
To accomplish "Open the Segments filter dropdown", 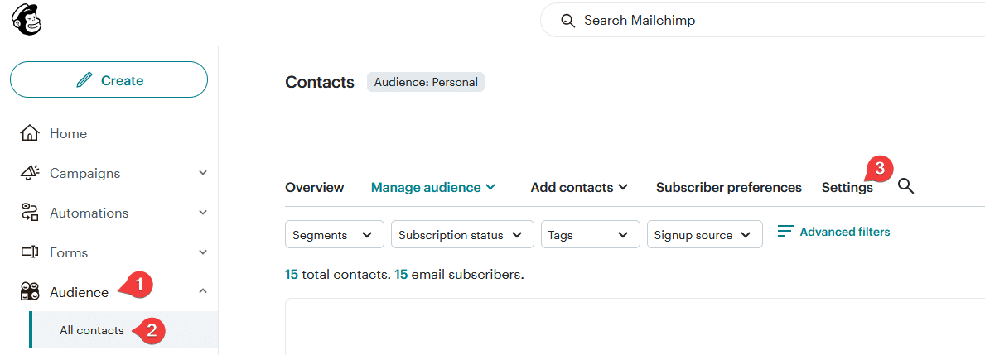I will [x=334, y=235].
